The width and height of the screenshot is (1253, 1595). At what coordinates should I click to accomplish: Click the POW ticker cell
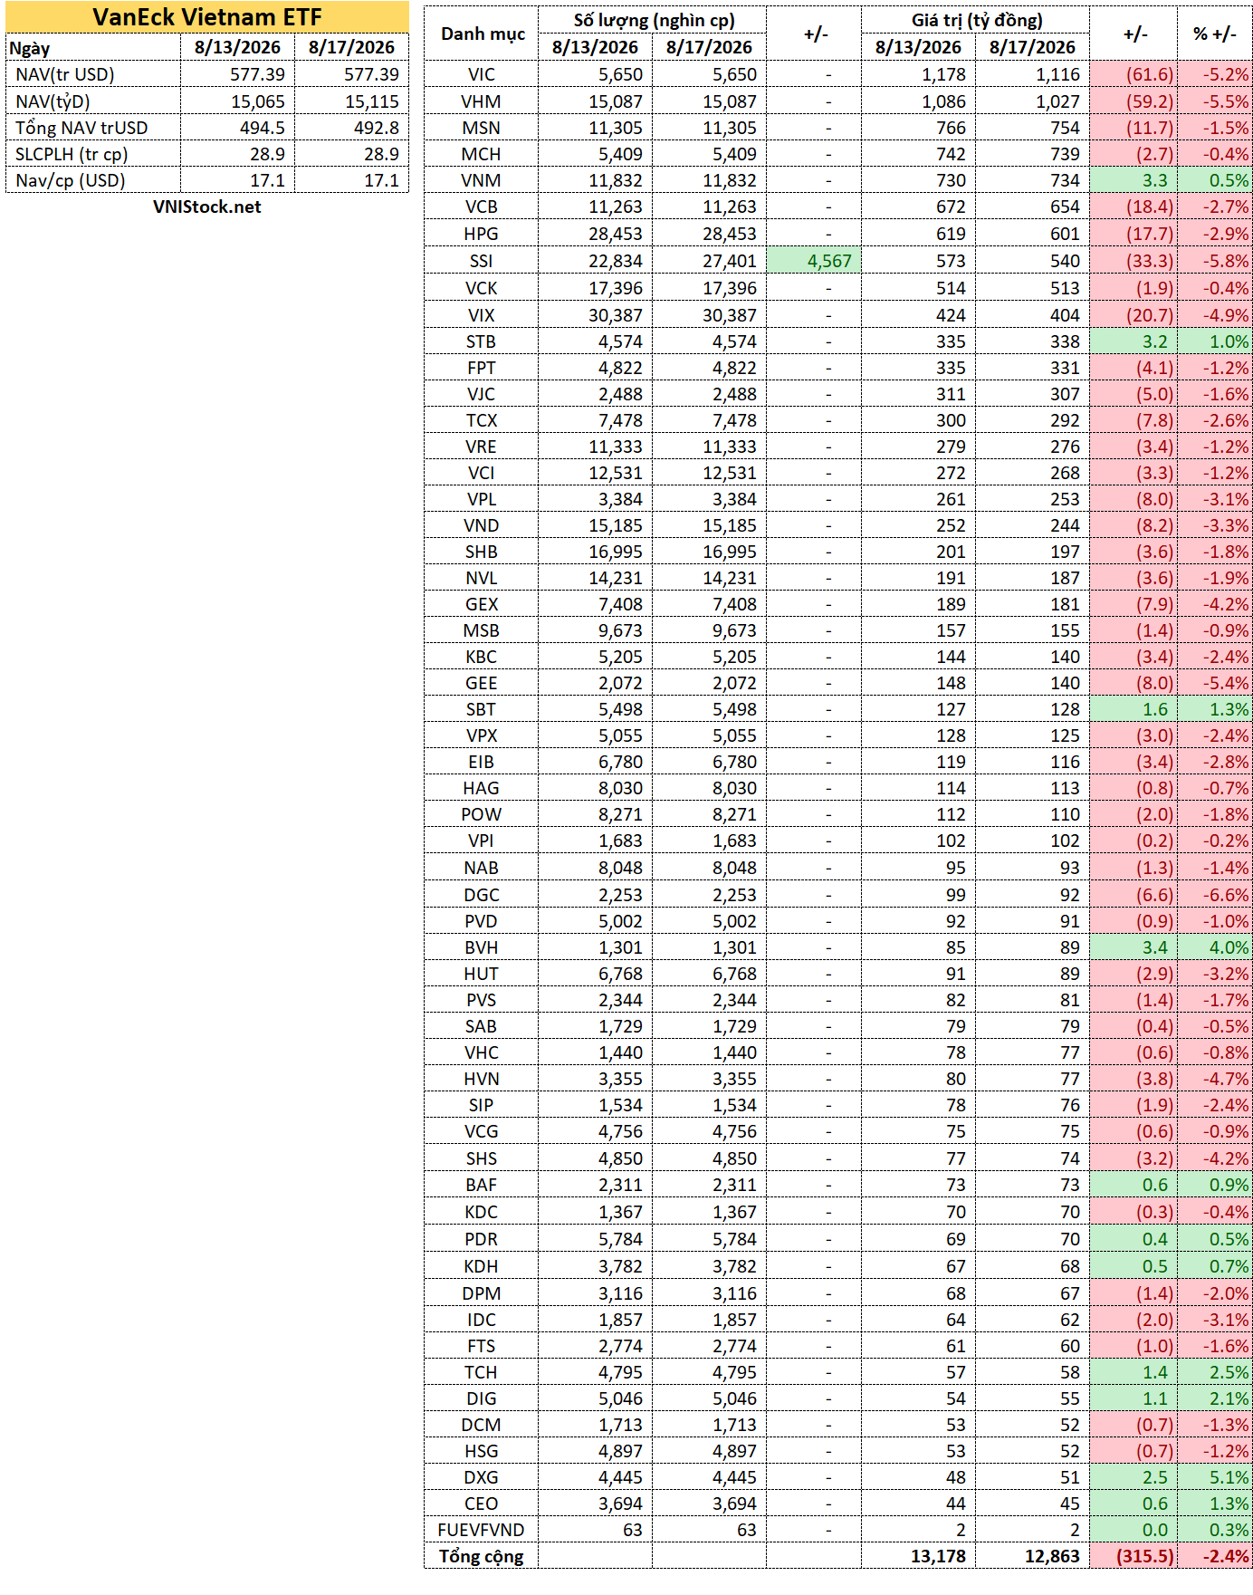(x=482, y=814)
